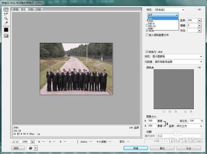Screen dimensions: 207x154
Task: Click the 模糊 blur value field
Action: (x=193, y=26)
